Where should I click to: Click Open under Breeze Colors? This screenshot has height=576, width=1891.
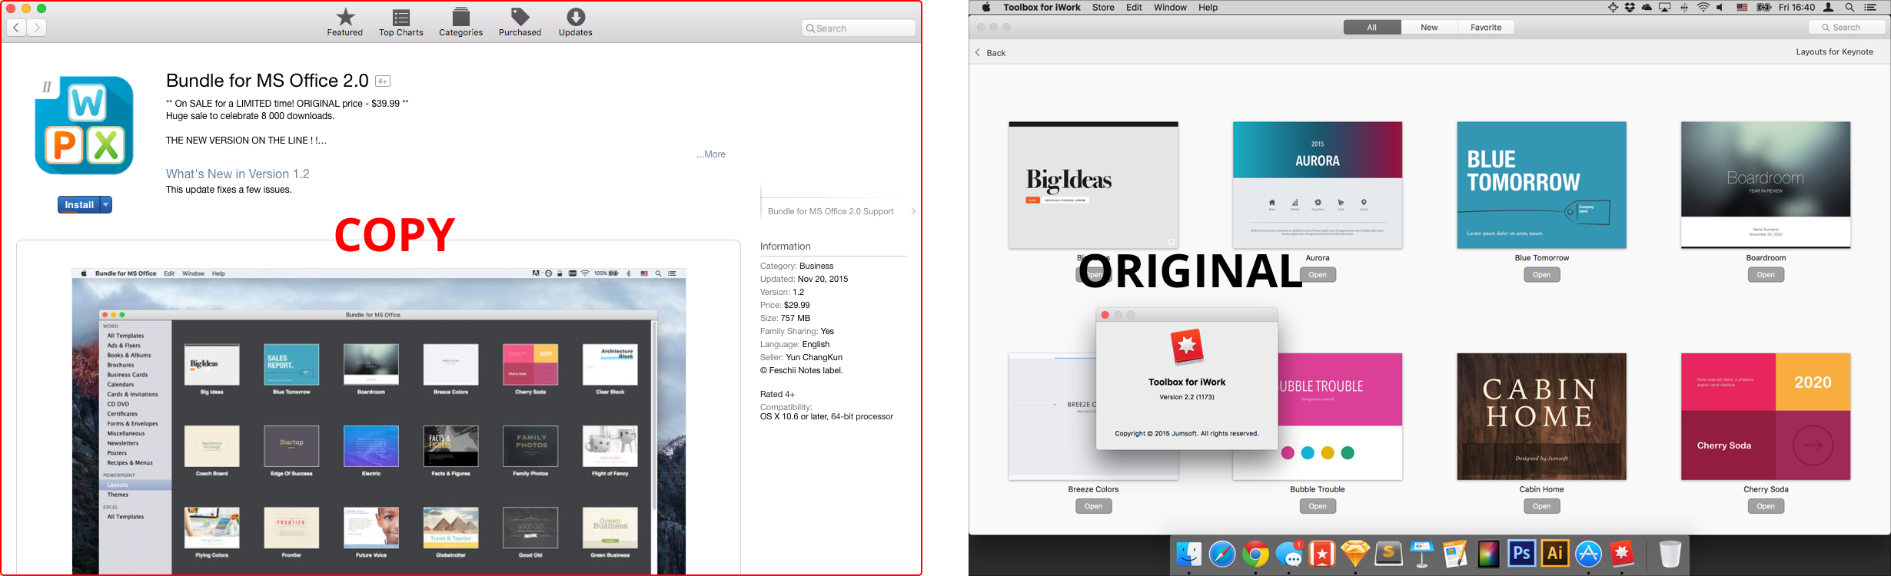[x=1093, y=506]
